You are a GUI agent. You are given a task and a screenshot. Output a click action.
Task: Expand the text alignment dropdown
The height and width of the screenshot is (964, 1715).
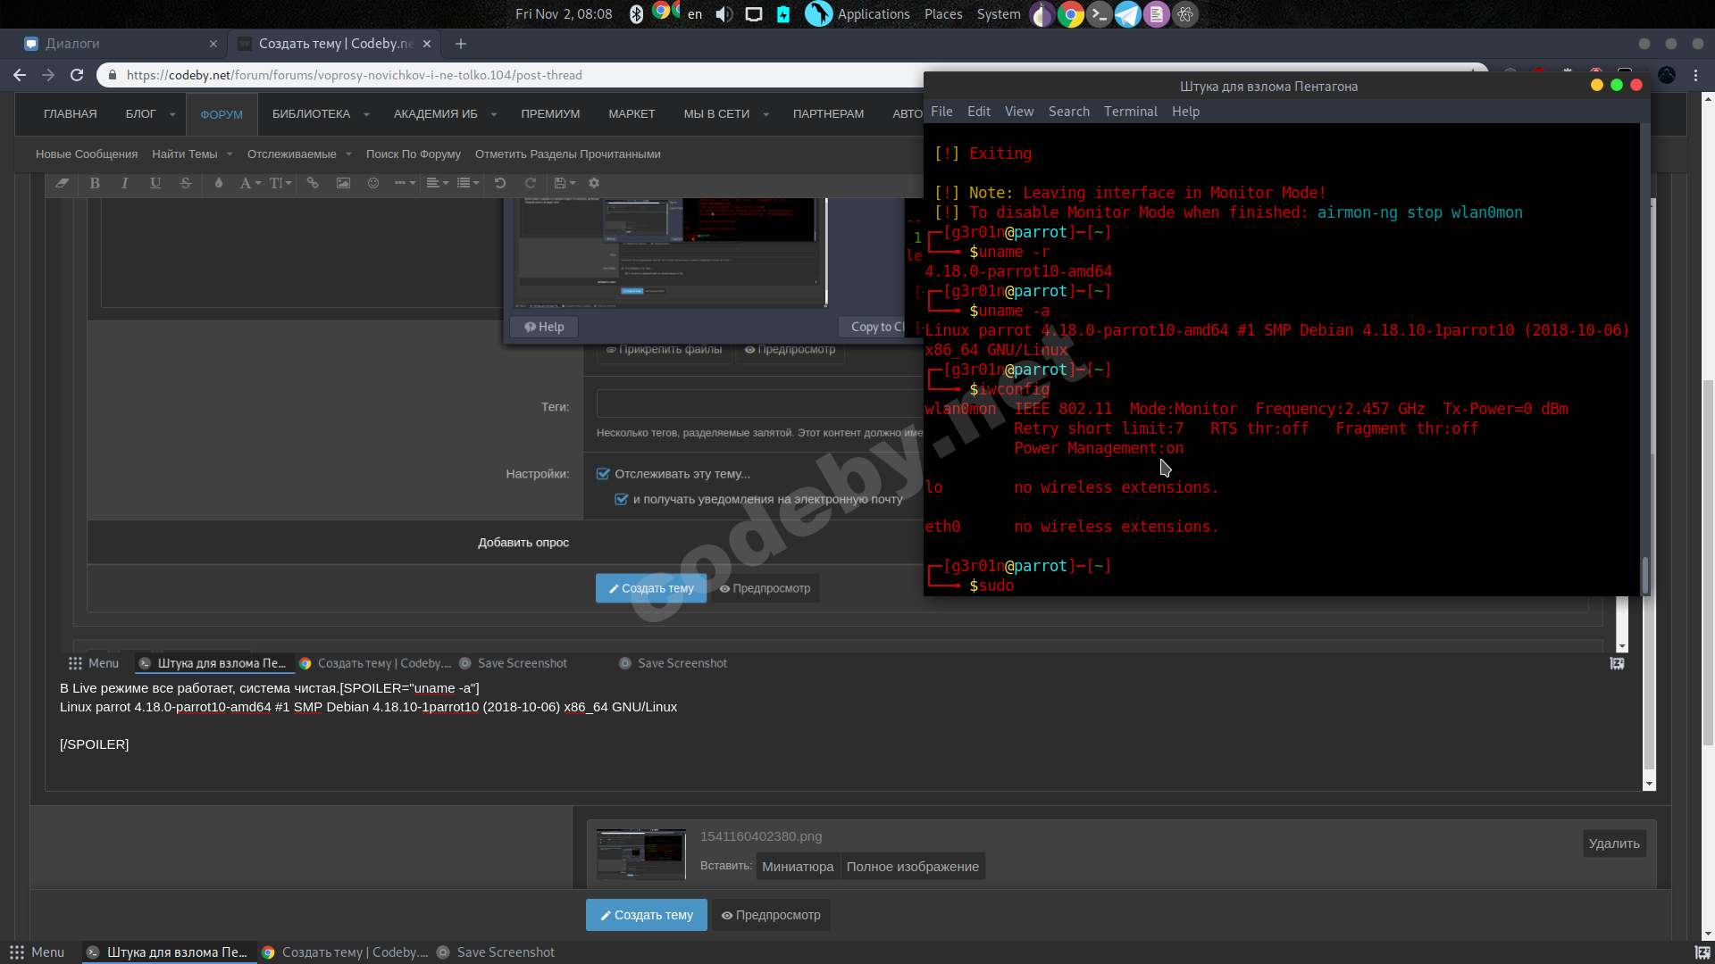point(437,183)
